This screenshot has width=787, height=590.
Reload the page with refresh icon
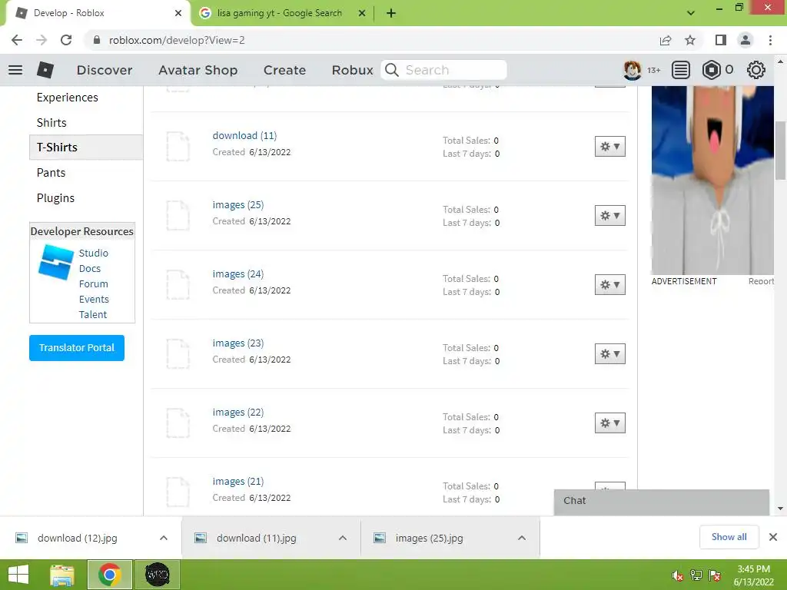pyautogui.click(x=66, y=40)
